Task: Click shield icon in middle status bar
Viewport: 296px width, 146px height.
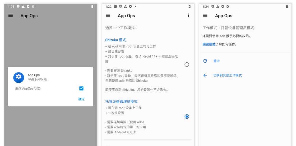Action: (x=130, y=7)
